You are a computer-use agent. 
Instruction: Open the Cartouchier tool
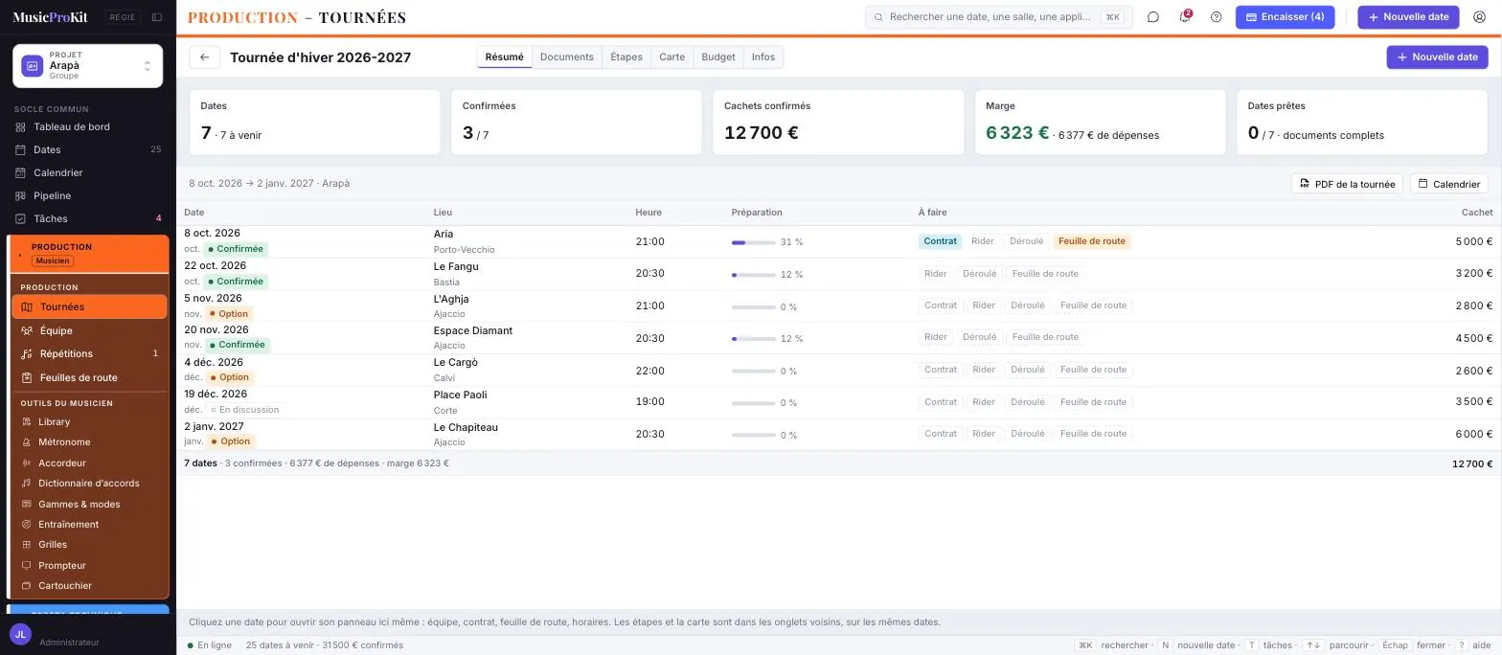89,586
